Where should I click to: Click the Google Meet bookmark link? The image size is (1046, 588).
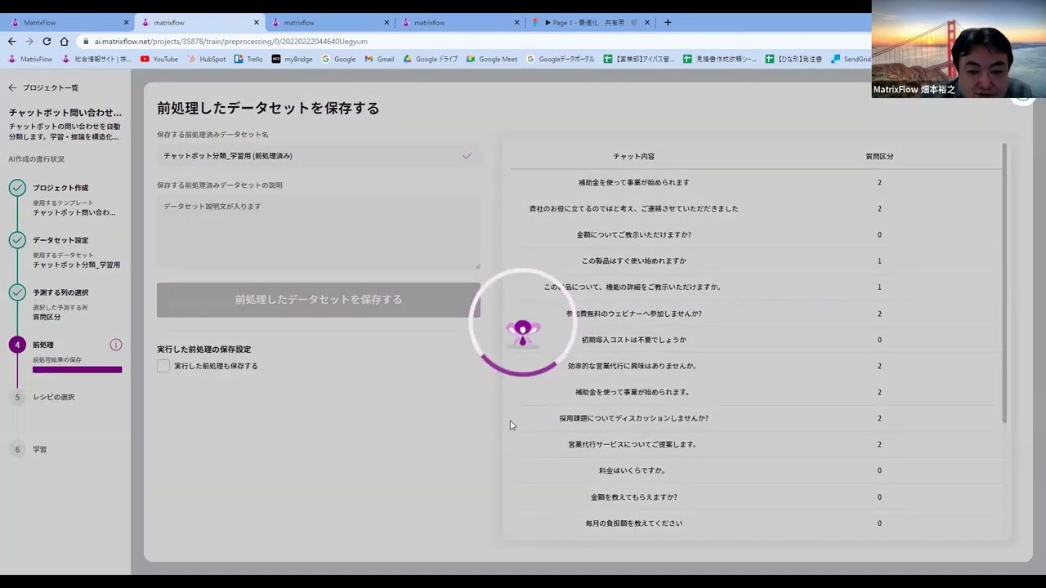tap(492, 59)
